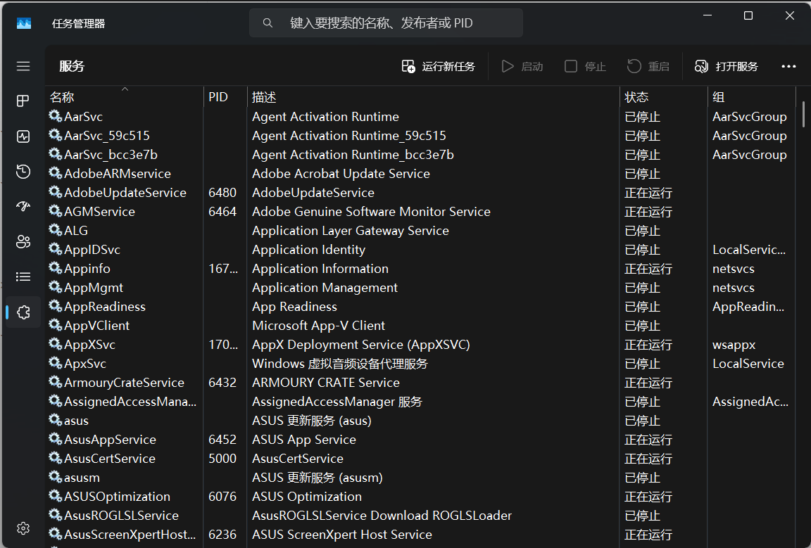
Task: Click the gear icon beside AsusCertService
Action: pos(56,458)
